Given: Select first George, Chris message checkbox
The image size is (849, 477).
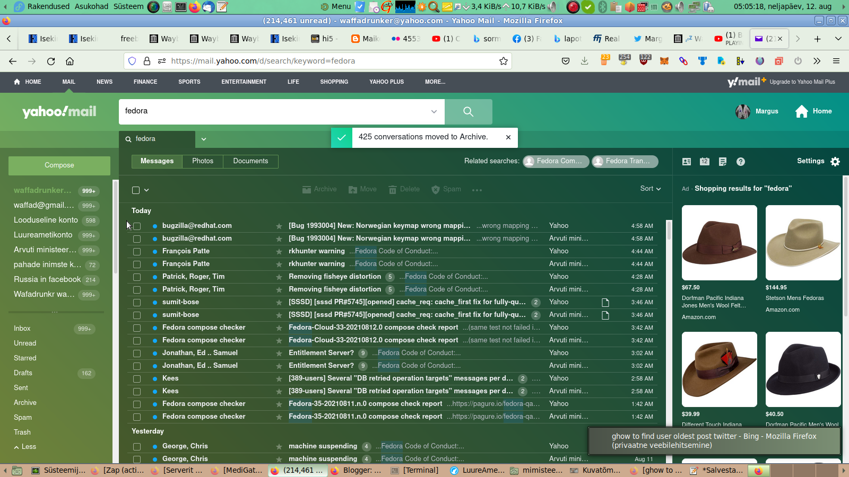Looking at the screenshot, I should [137, 447].
